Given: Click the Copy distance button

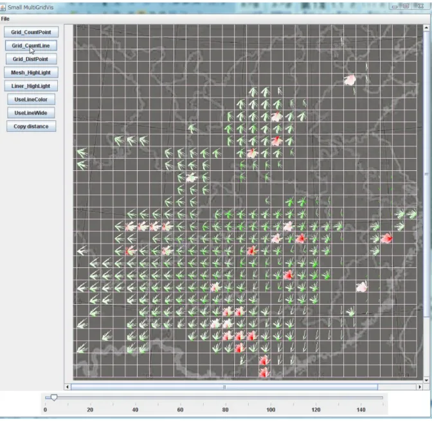Looking at the screenshot, I should (31, 127).
